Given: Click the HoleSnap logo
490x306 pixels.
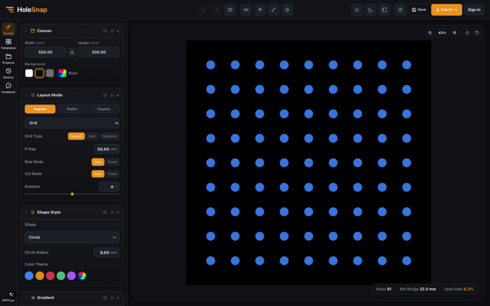Looking at the screenshot, I should pyautogui.click(x=27, y=10).
